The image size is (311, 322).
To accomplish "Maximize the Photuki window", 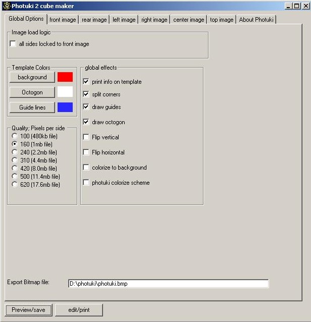I will tap(297, 6).
